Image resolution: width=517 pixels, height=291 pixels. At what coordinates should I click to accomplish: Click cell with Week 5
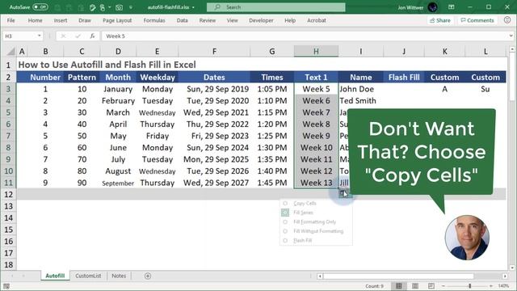[316, 89]
